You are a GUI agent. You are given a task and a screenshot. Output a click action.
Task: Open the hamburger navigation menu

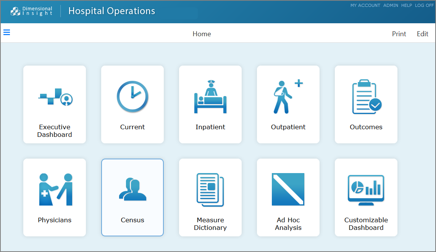(x=6, y=32)
